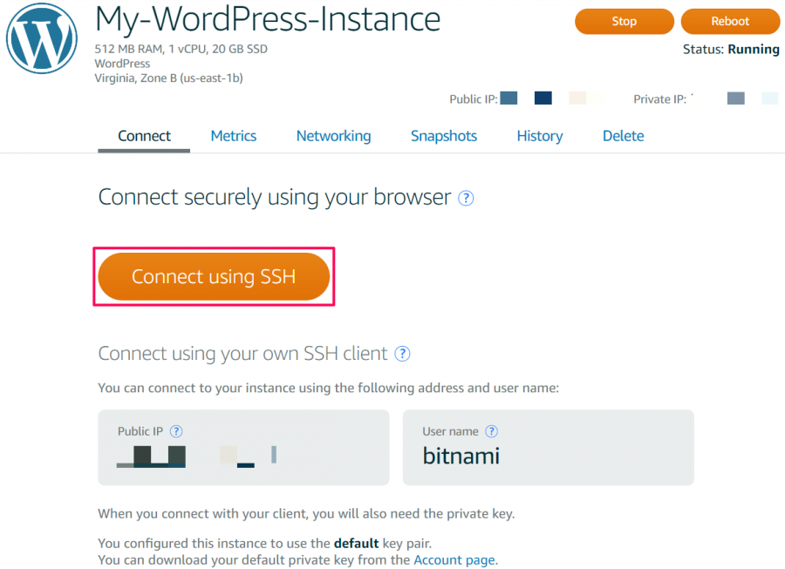Click the Virginia, Zone B region text

point(168,78)
